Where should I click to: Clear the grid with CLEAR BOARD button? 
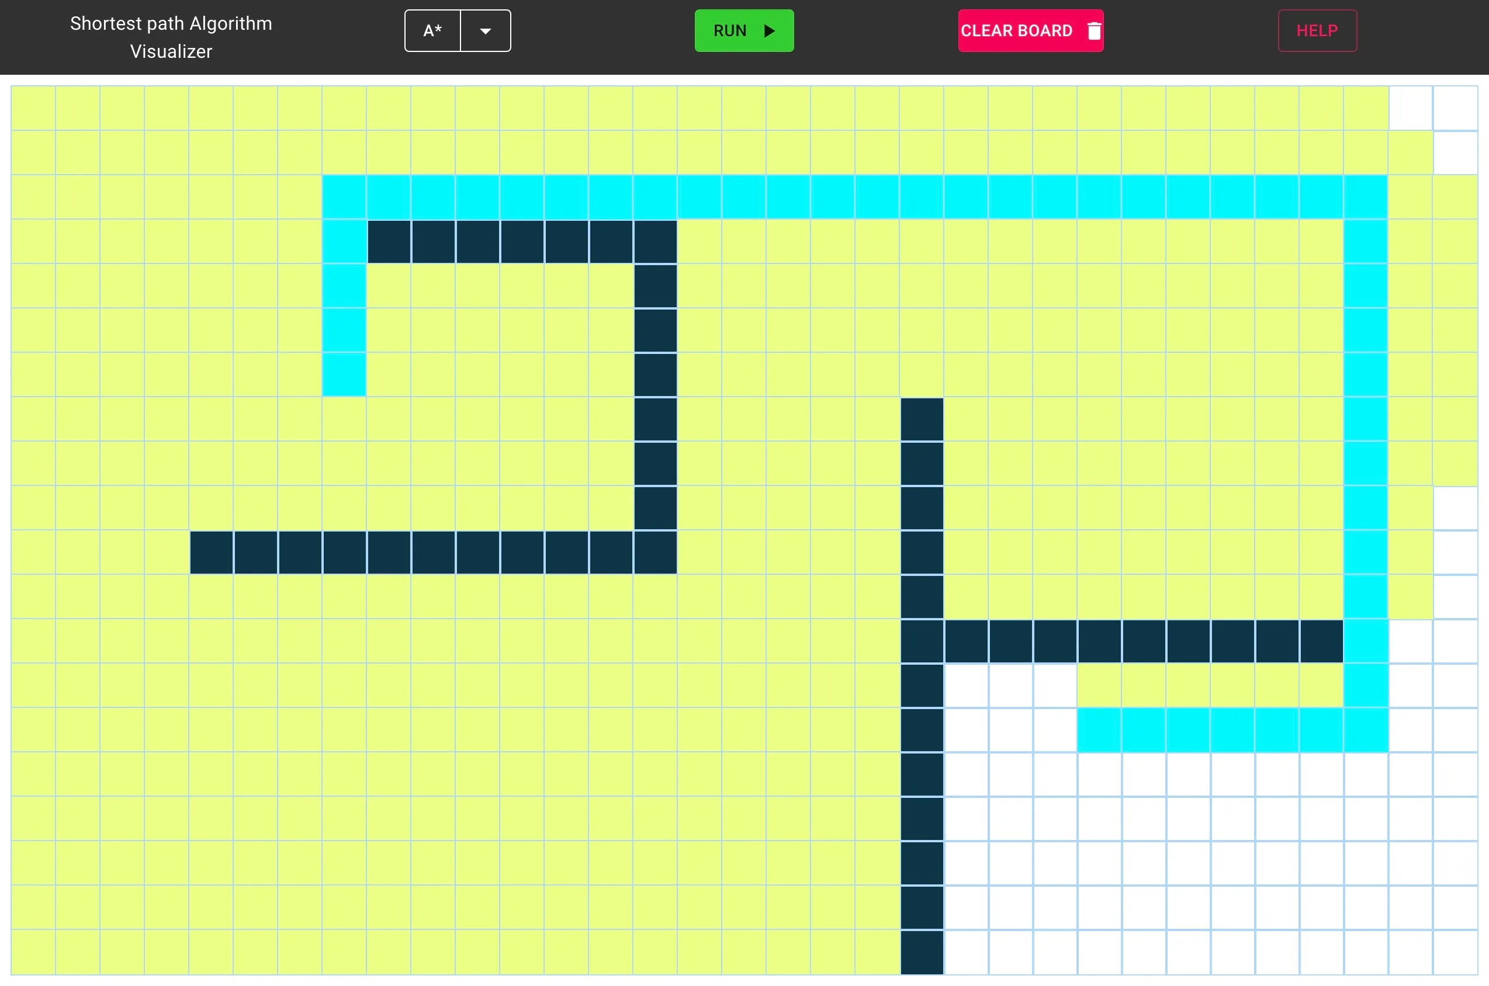tap(1016, 30)
